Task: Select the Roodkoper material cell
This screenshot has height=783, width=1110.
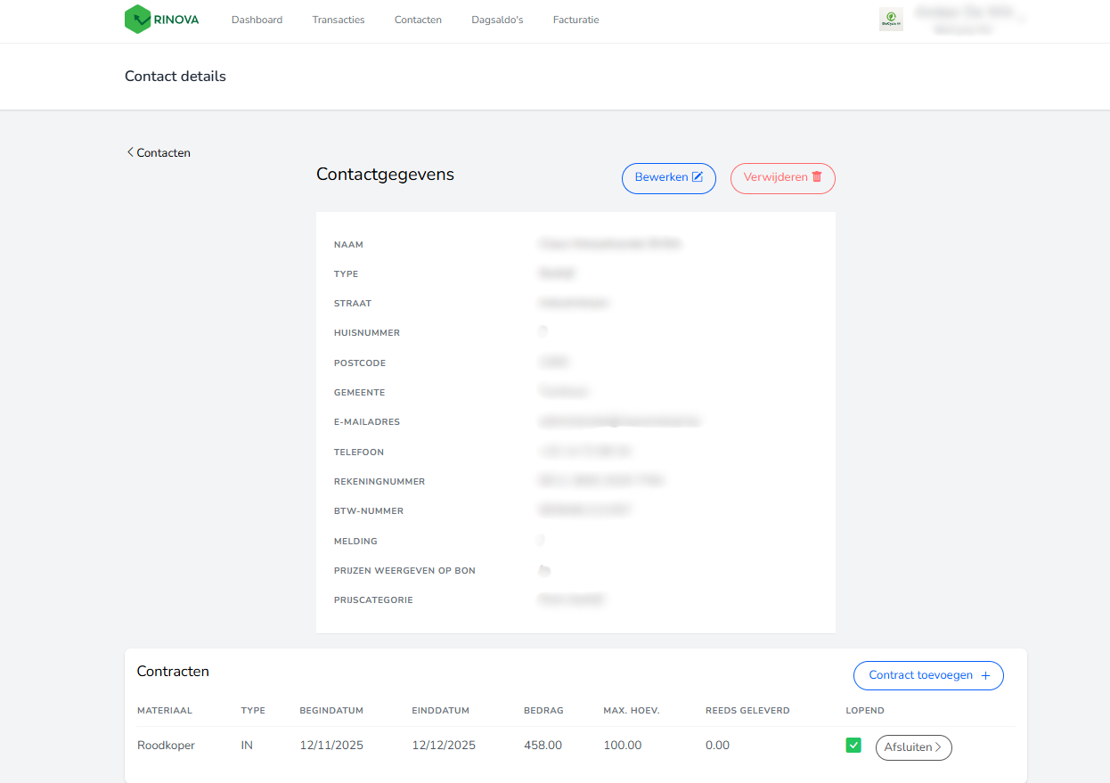Action: coord(166,746)
